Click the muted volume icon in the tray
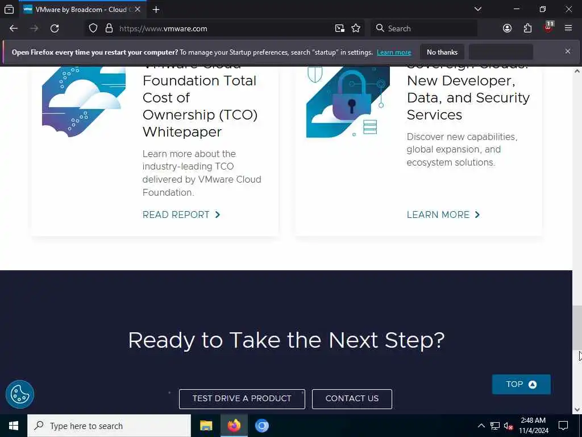This screenshot has height=437, width=582. coord(508,426)
